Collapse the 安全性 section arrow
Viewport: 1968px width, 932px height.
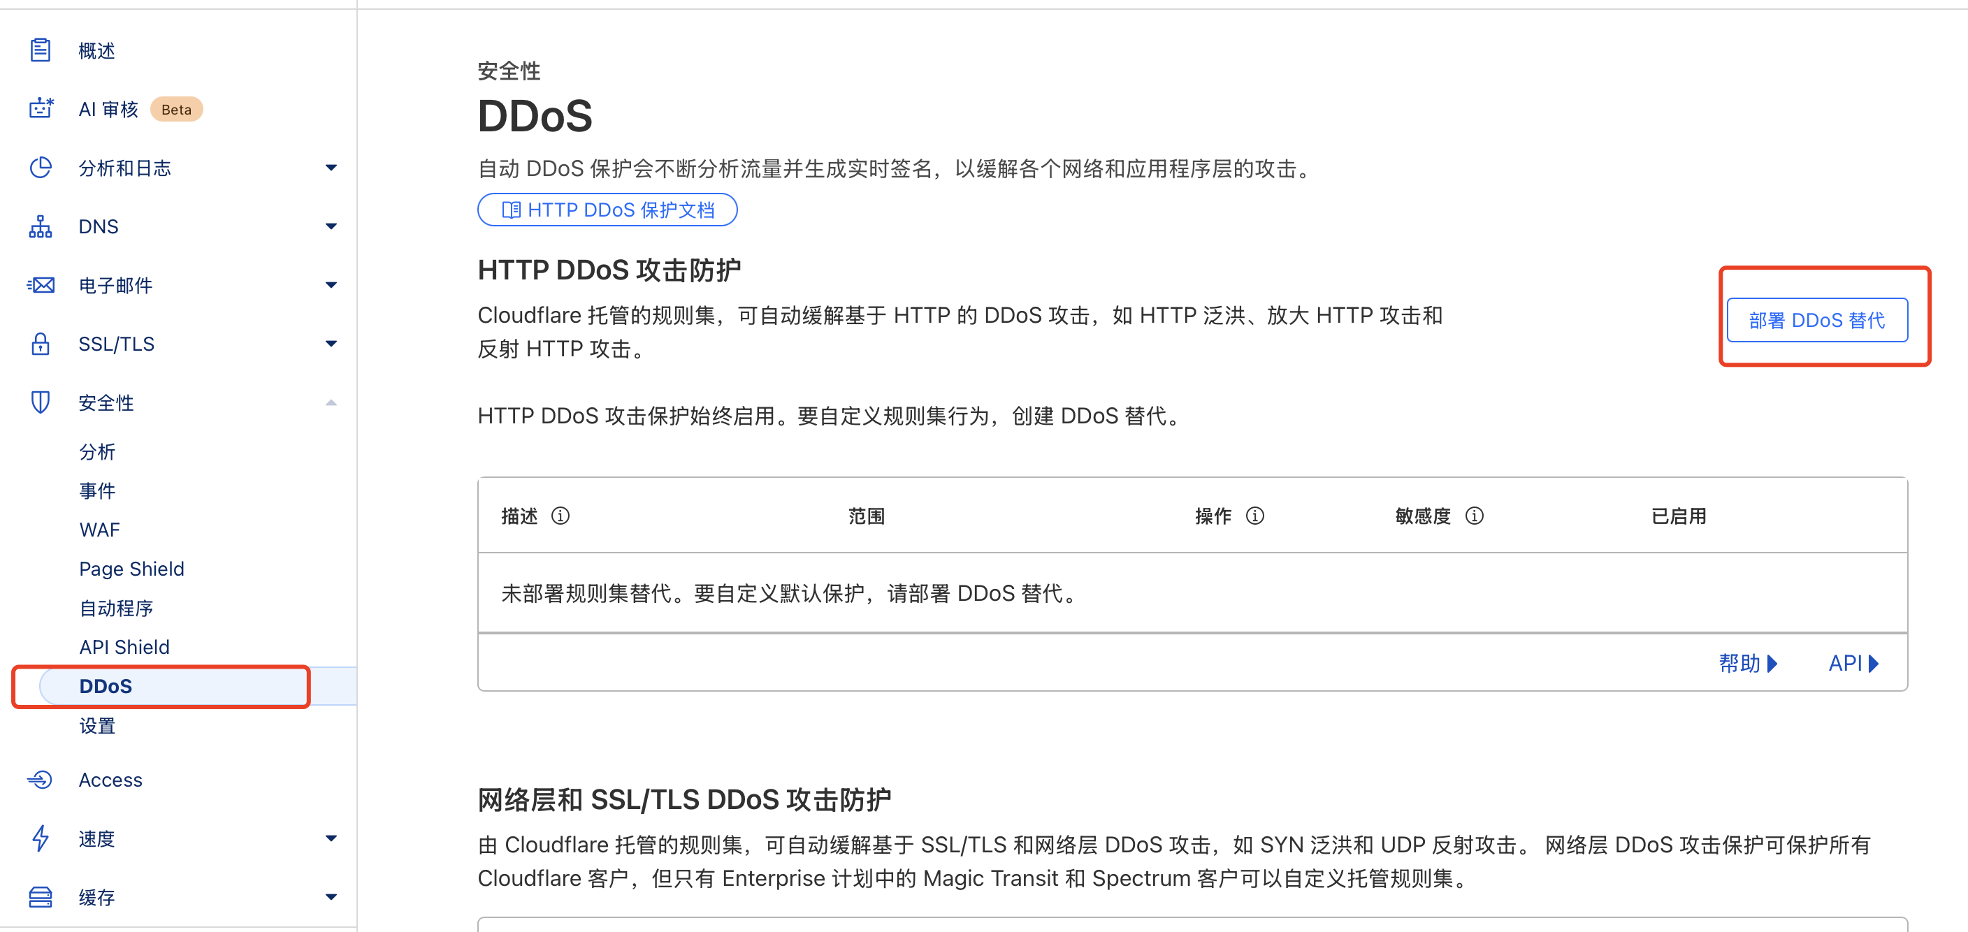[331, 402]
